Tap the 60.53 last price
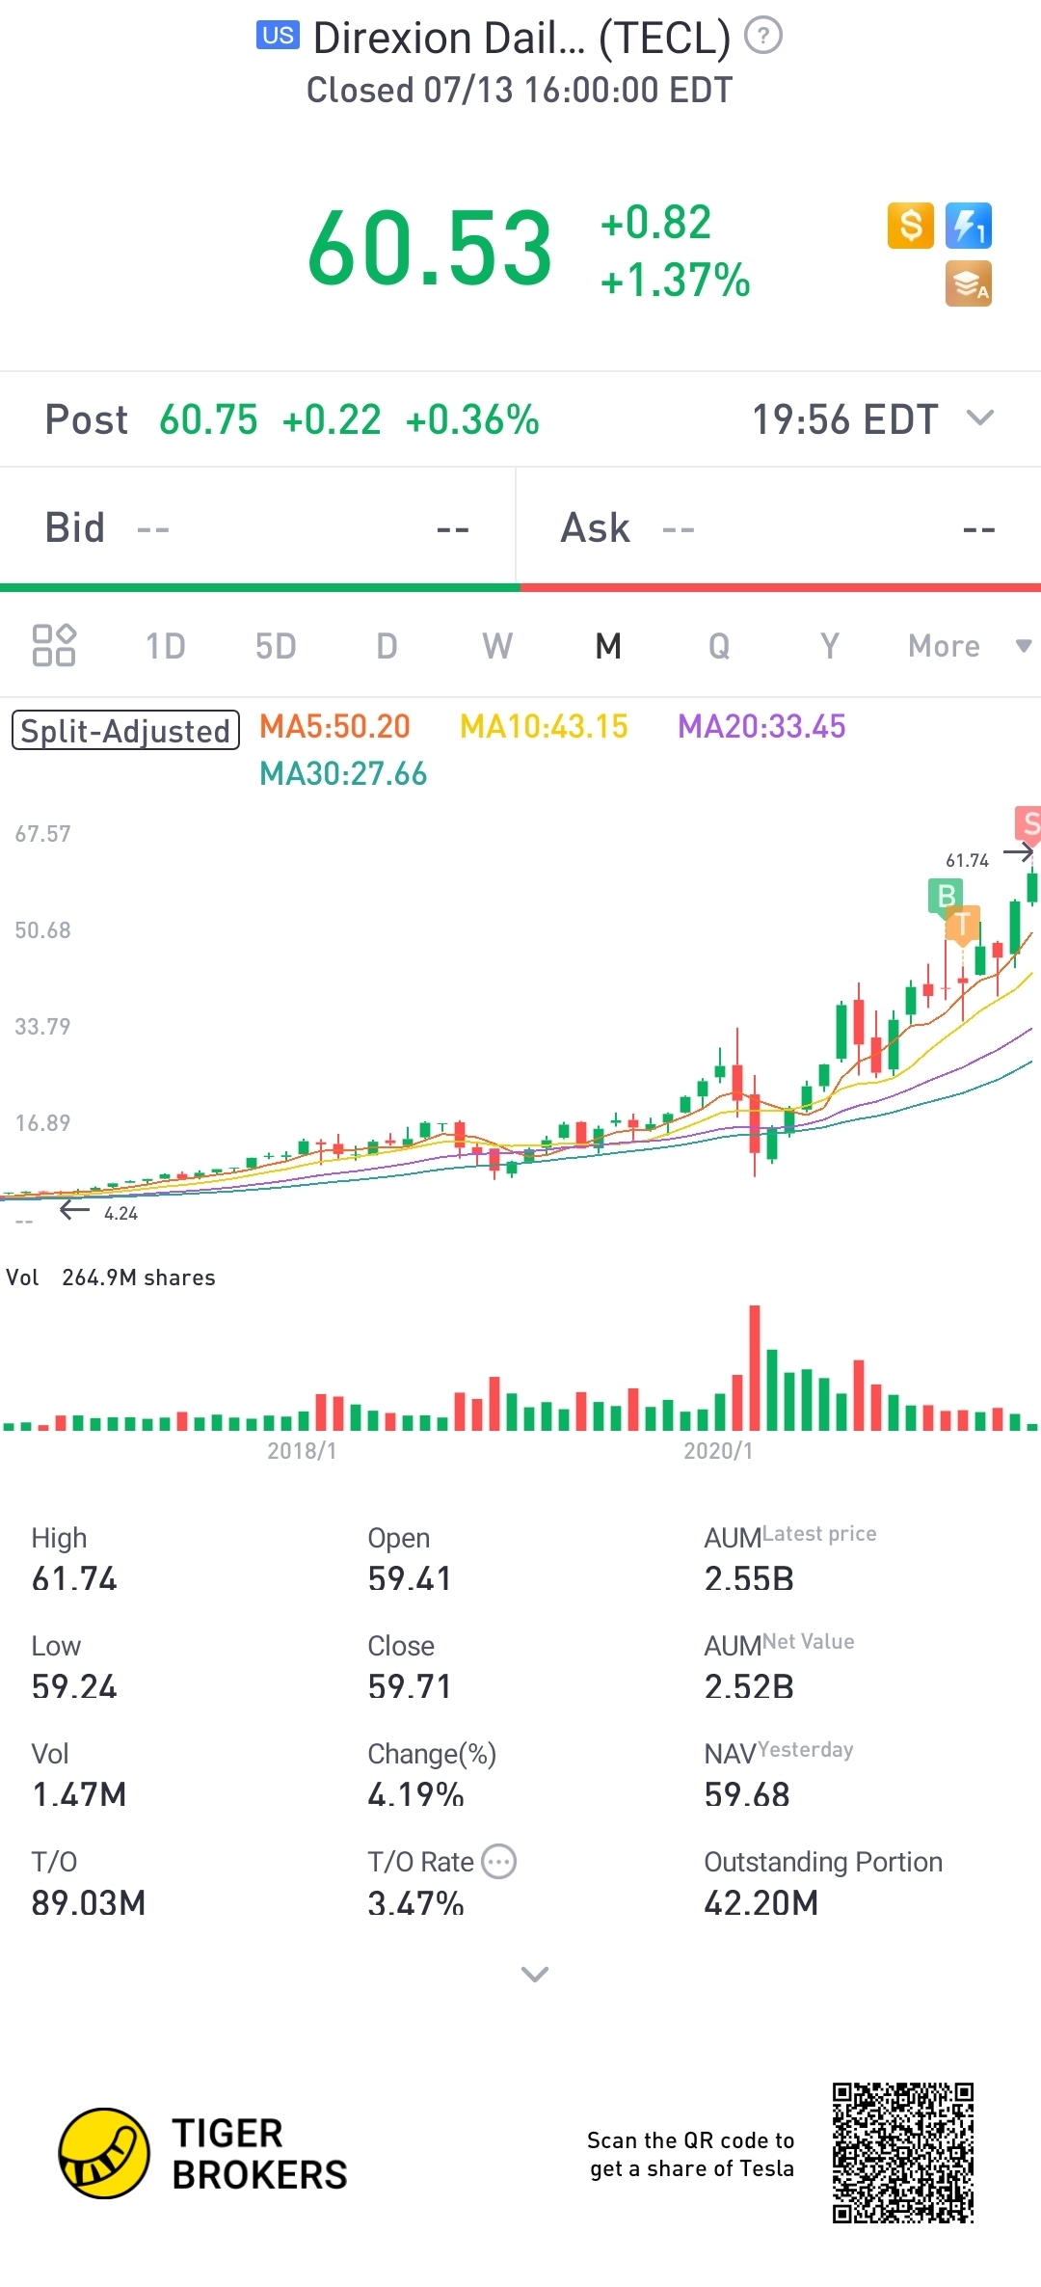Screen dimensions: 1041x2287 (x=430, y=249)
